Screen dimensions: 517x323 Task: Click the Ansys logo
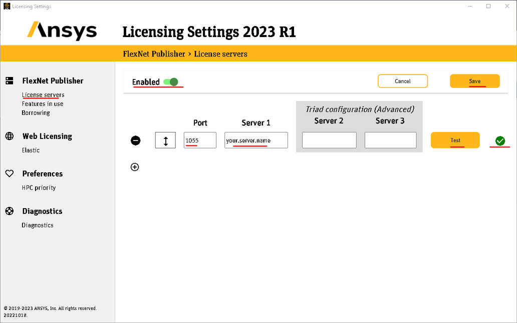click(x=62, y=31)
